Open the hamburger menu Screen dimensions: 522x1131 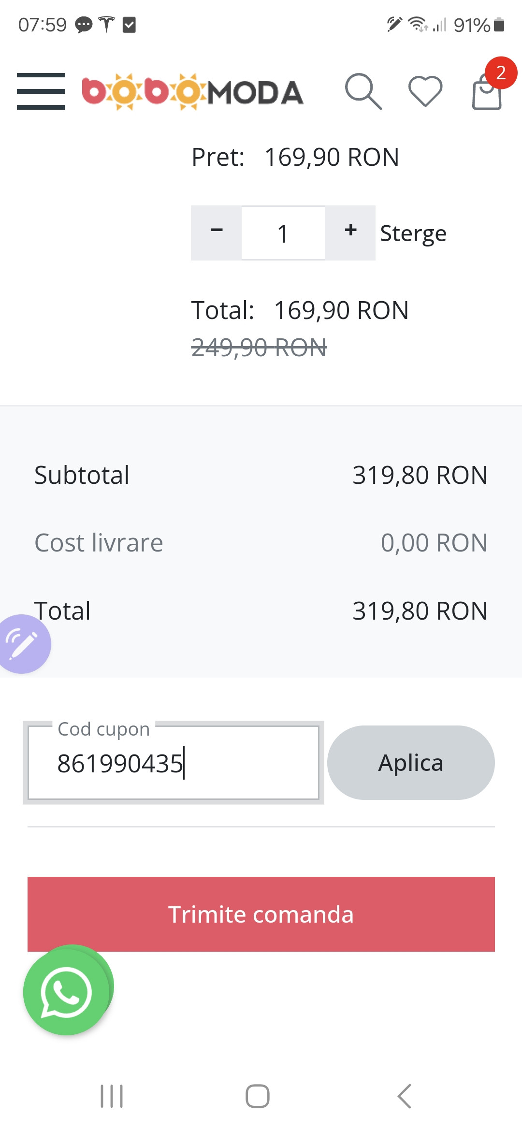pyautogui.click(x=41, y=91)
